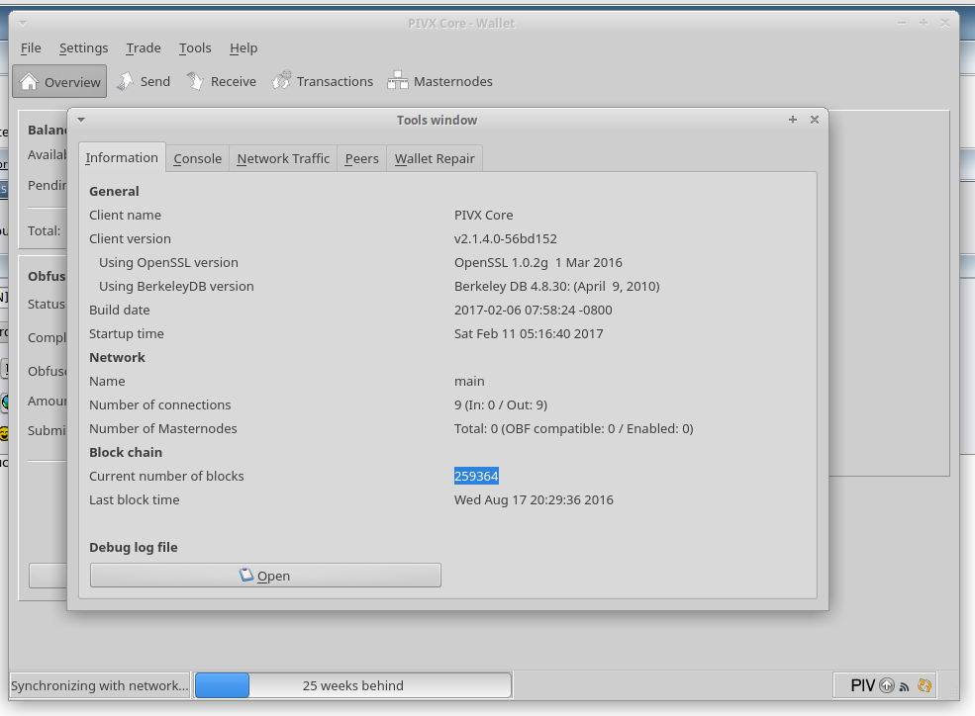Close the Tools window

(815, 120)
